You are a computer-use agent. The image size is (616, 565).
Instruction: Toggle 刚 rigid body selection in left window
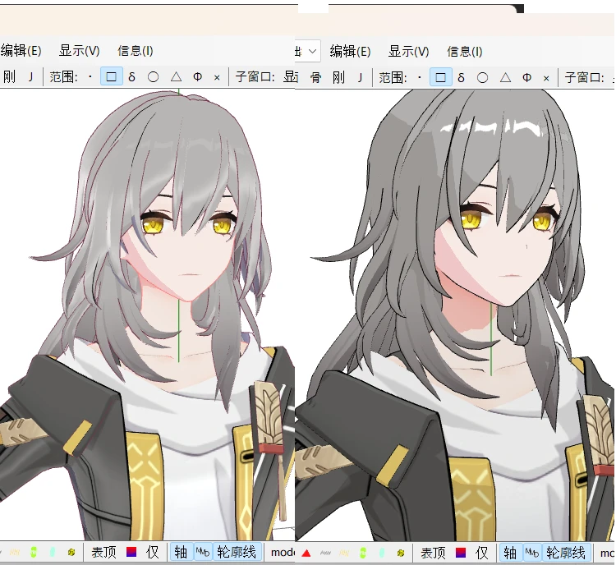click(x=9, y=76)
